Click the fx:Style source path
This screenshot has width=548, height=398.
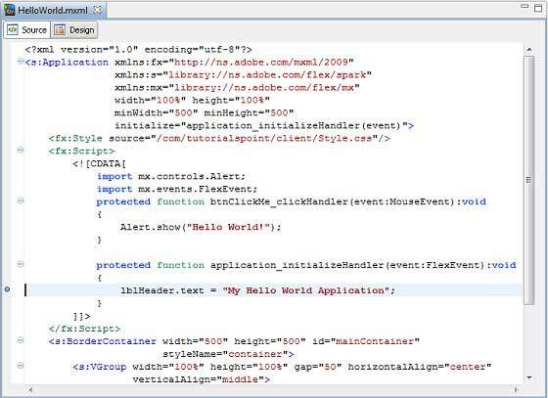264,138
